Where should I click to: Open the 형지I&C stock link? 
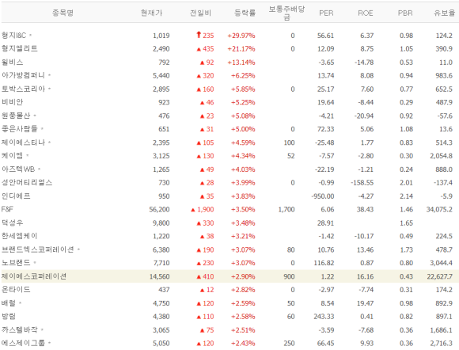pos(13,36)
